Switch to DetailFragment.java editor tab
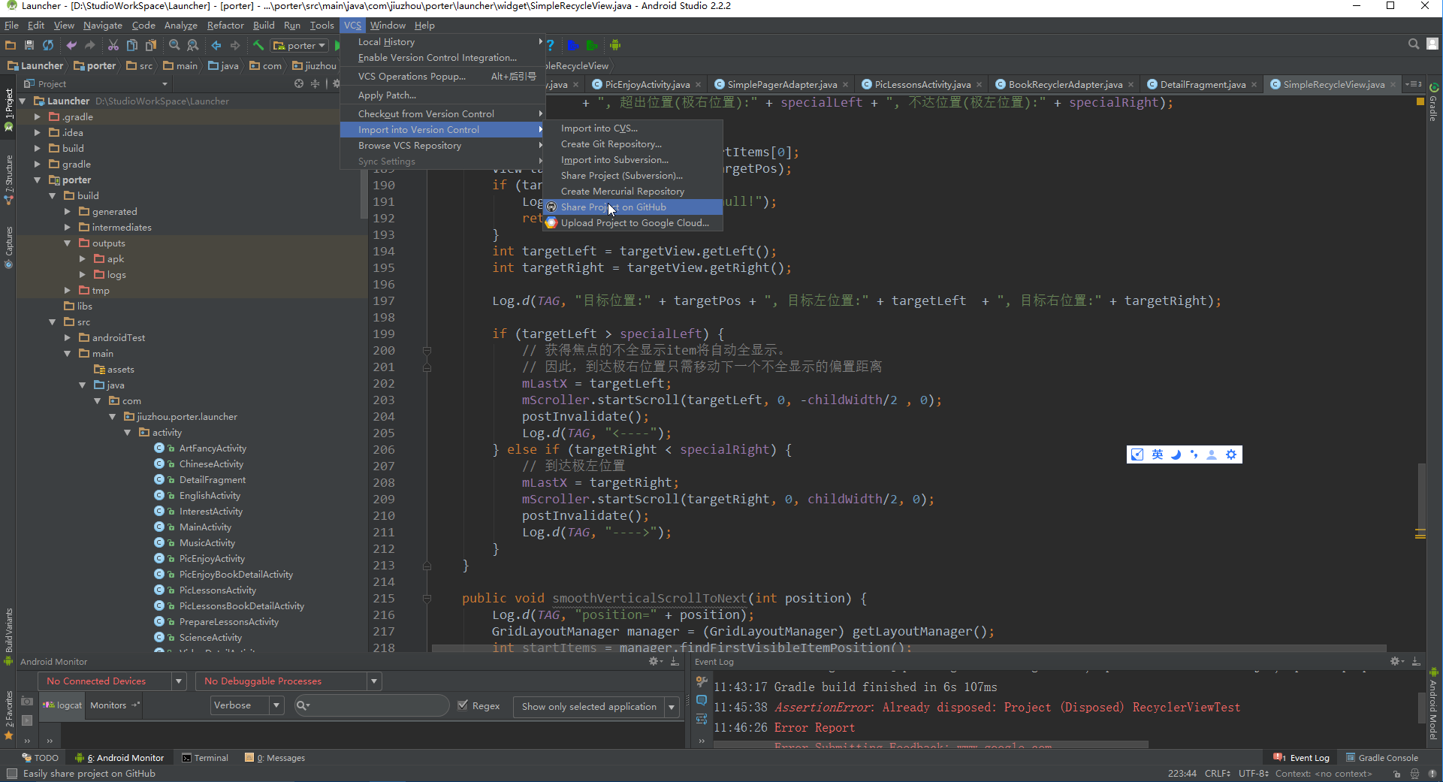The height and width of the screenshot is (782, 1443). coord(1201,84)
